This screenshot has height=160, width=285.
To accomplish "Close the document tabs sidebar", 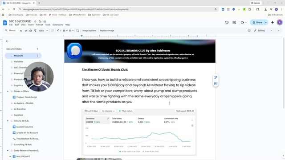I will (7, 41).
